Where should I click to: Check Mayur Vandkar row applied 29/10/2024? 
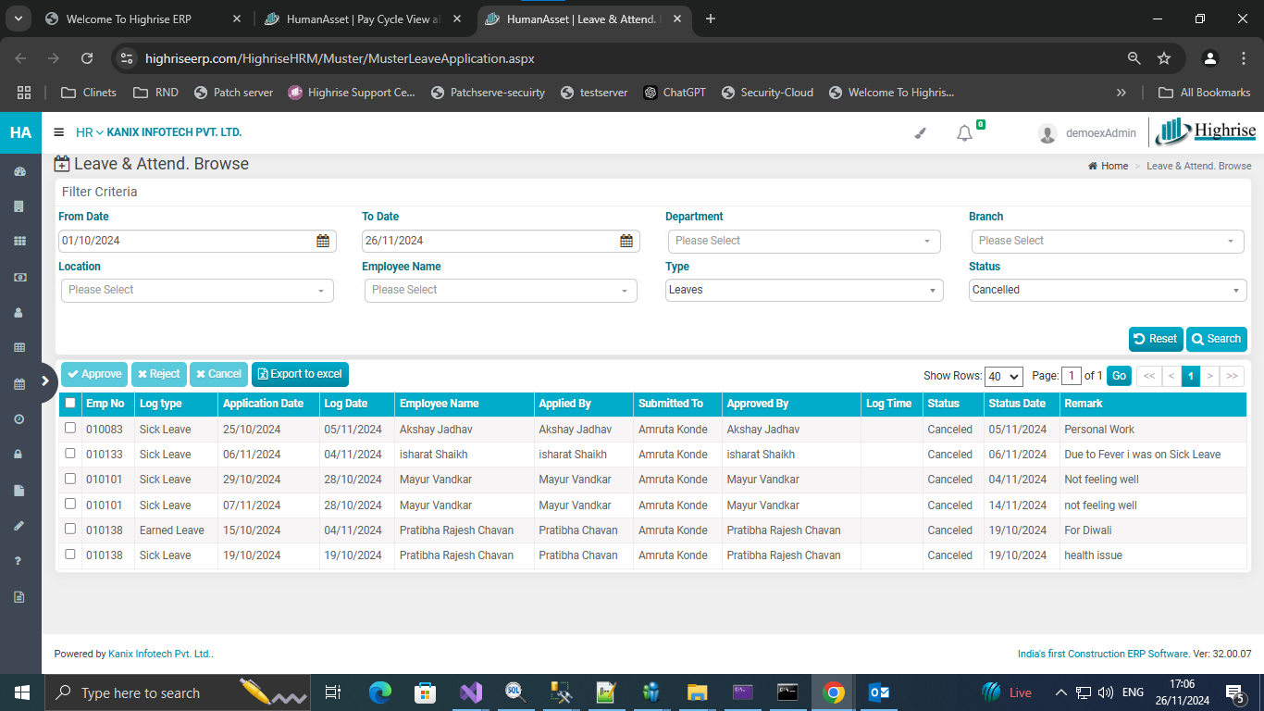70,479
